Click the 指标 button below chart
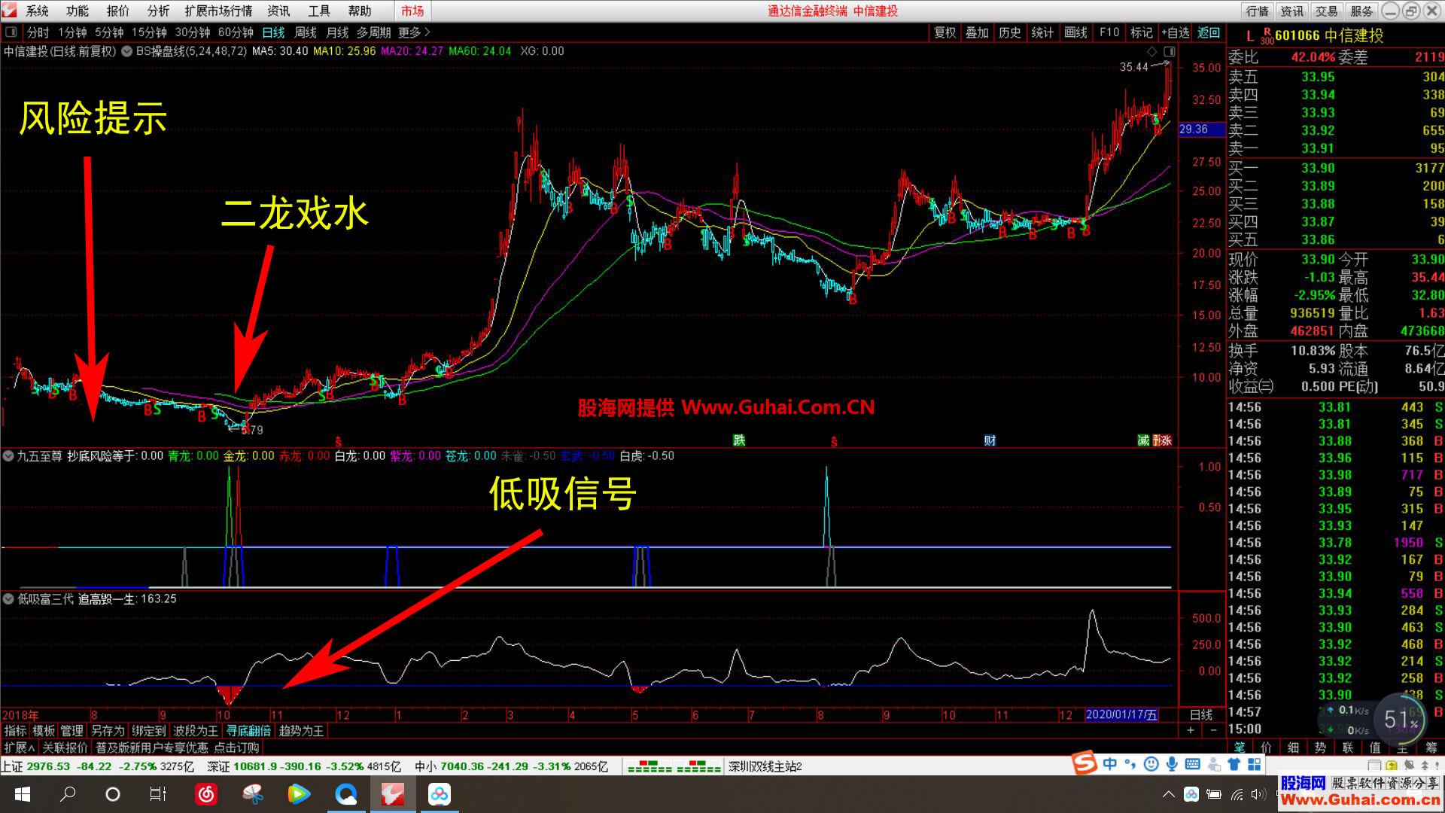 (15, 730)
